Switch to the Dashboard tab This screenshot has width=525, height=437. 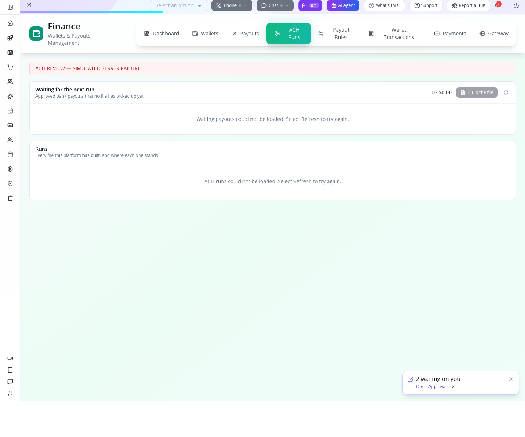[162, 34]
